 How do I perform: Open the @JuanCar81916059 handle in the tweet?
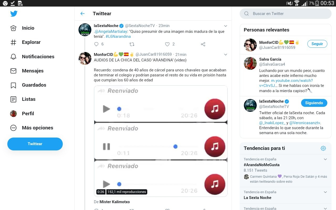(x=154, y=54)
